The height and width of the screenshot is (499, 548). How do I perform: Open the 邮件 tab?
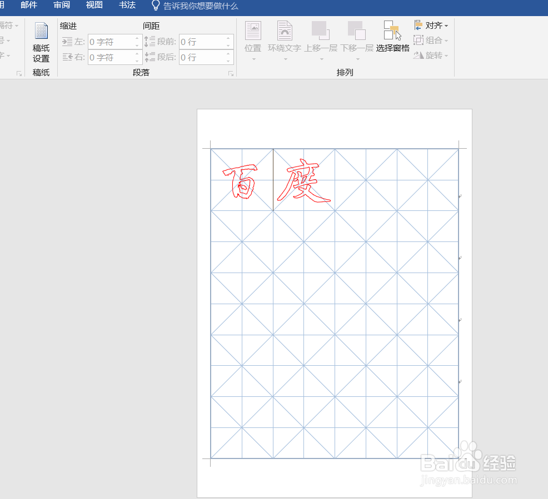pyautogui.click(x=29, y=5)
